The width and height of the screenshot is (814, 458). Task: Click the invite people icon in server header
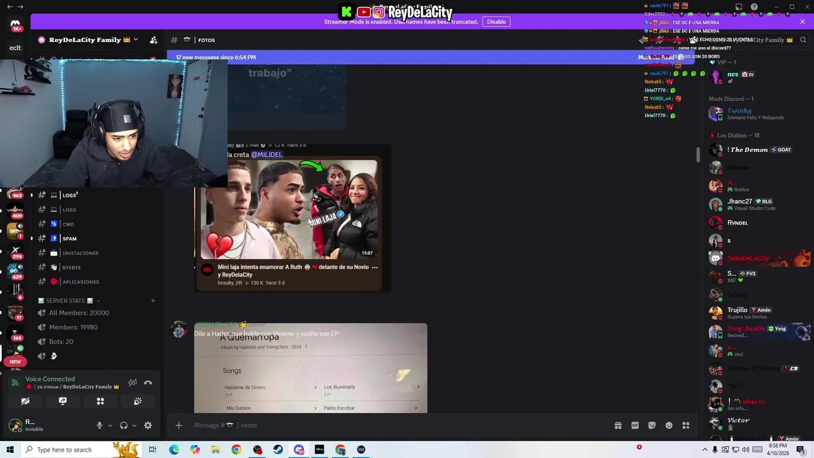(153, 39)
